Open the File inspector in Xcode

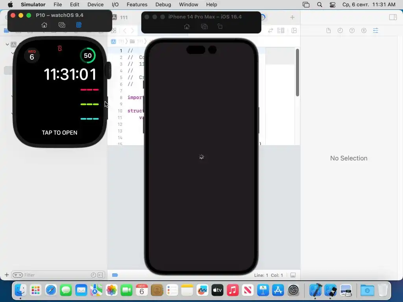(329, 31)
